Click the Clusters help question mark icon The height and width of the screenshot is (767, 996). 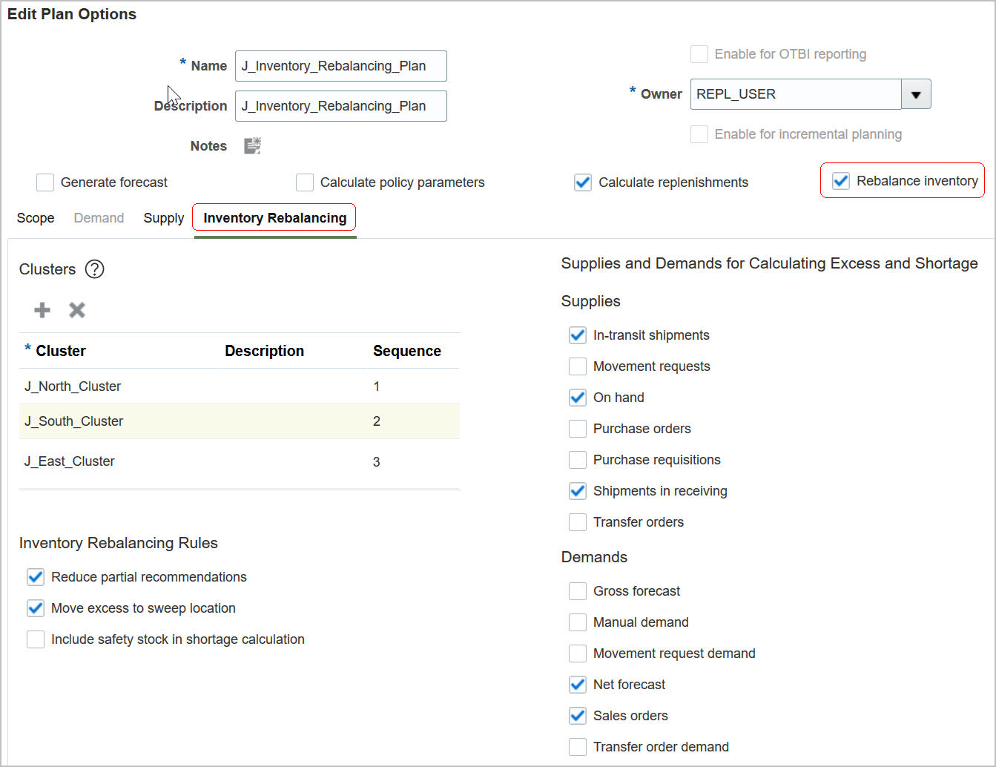(95, 269)
